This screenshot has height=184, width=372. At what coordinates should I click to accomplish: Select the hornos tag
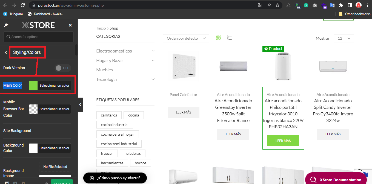[x=141, y=163]
